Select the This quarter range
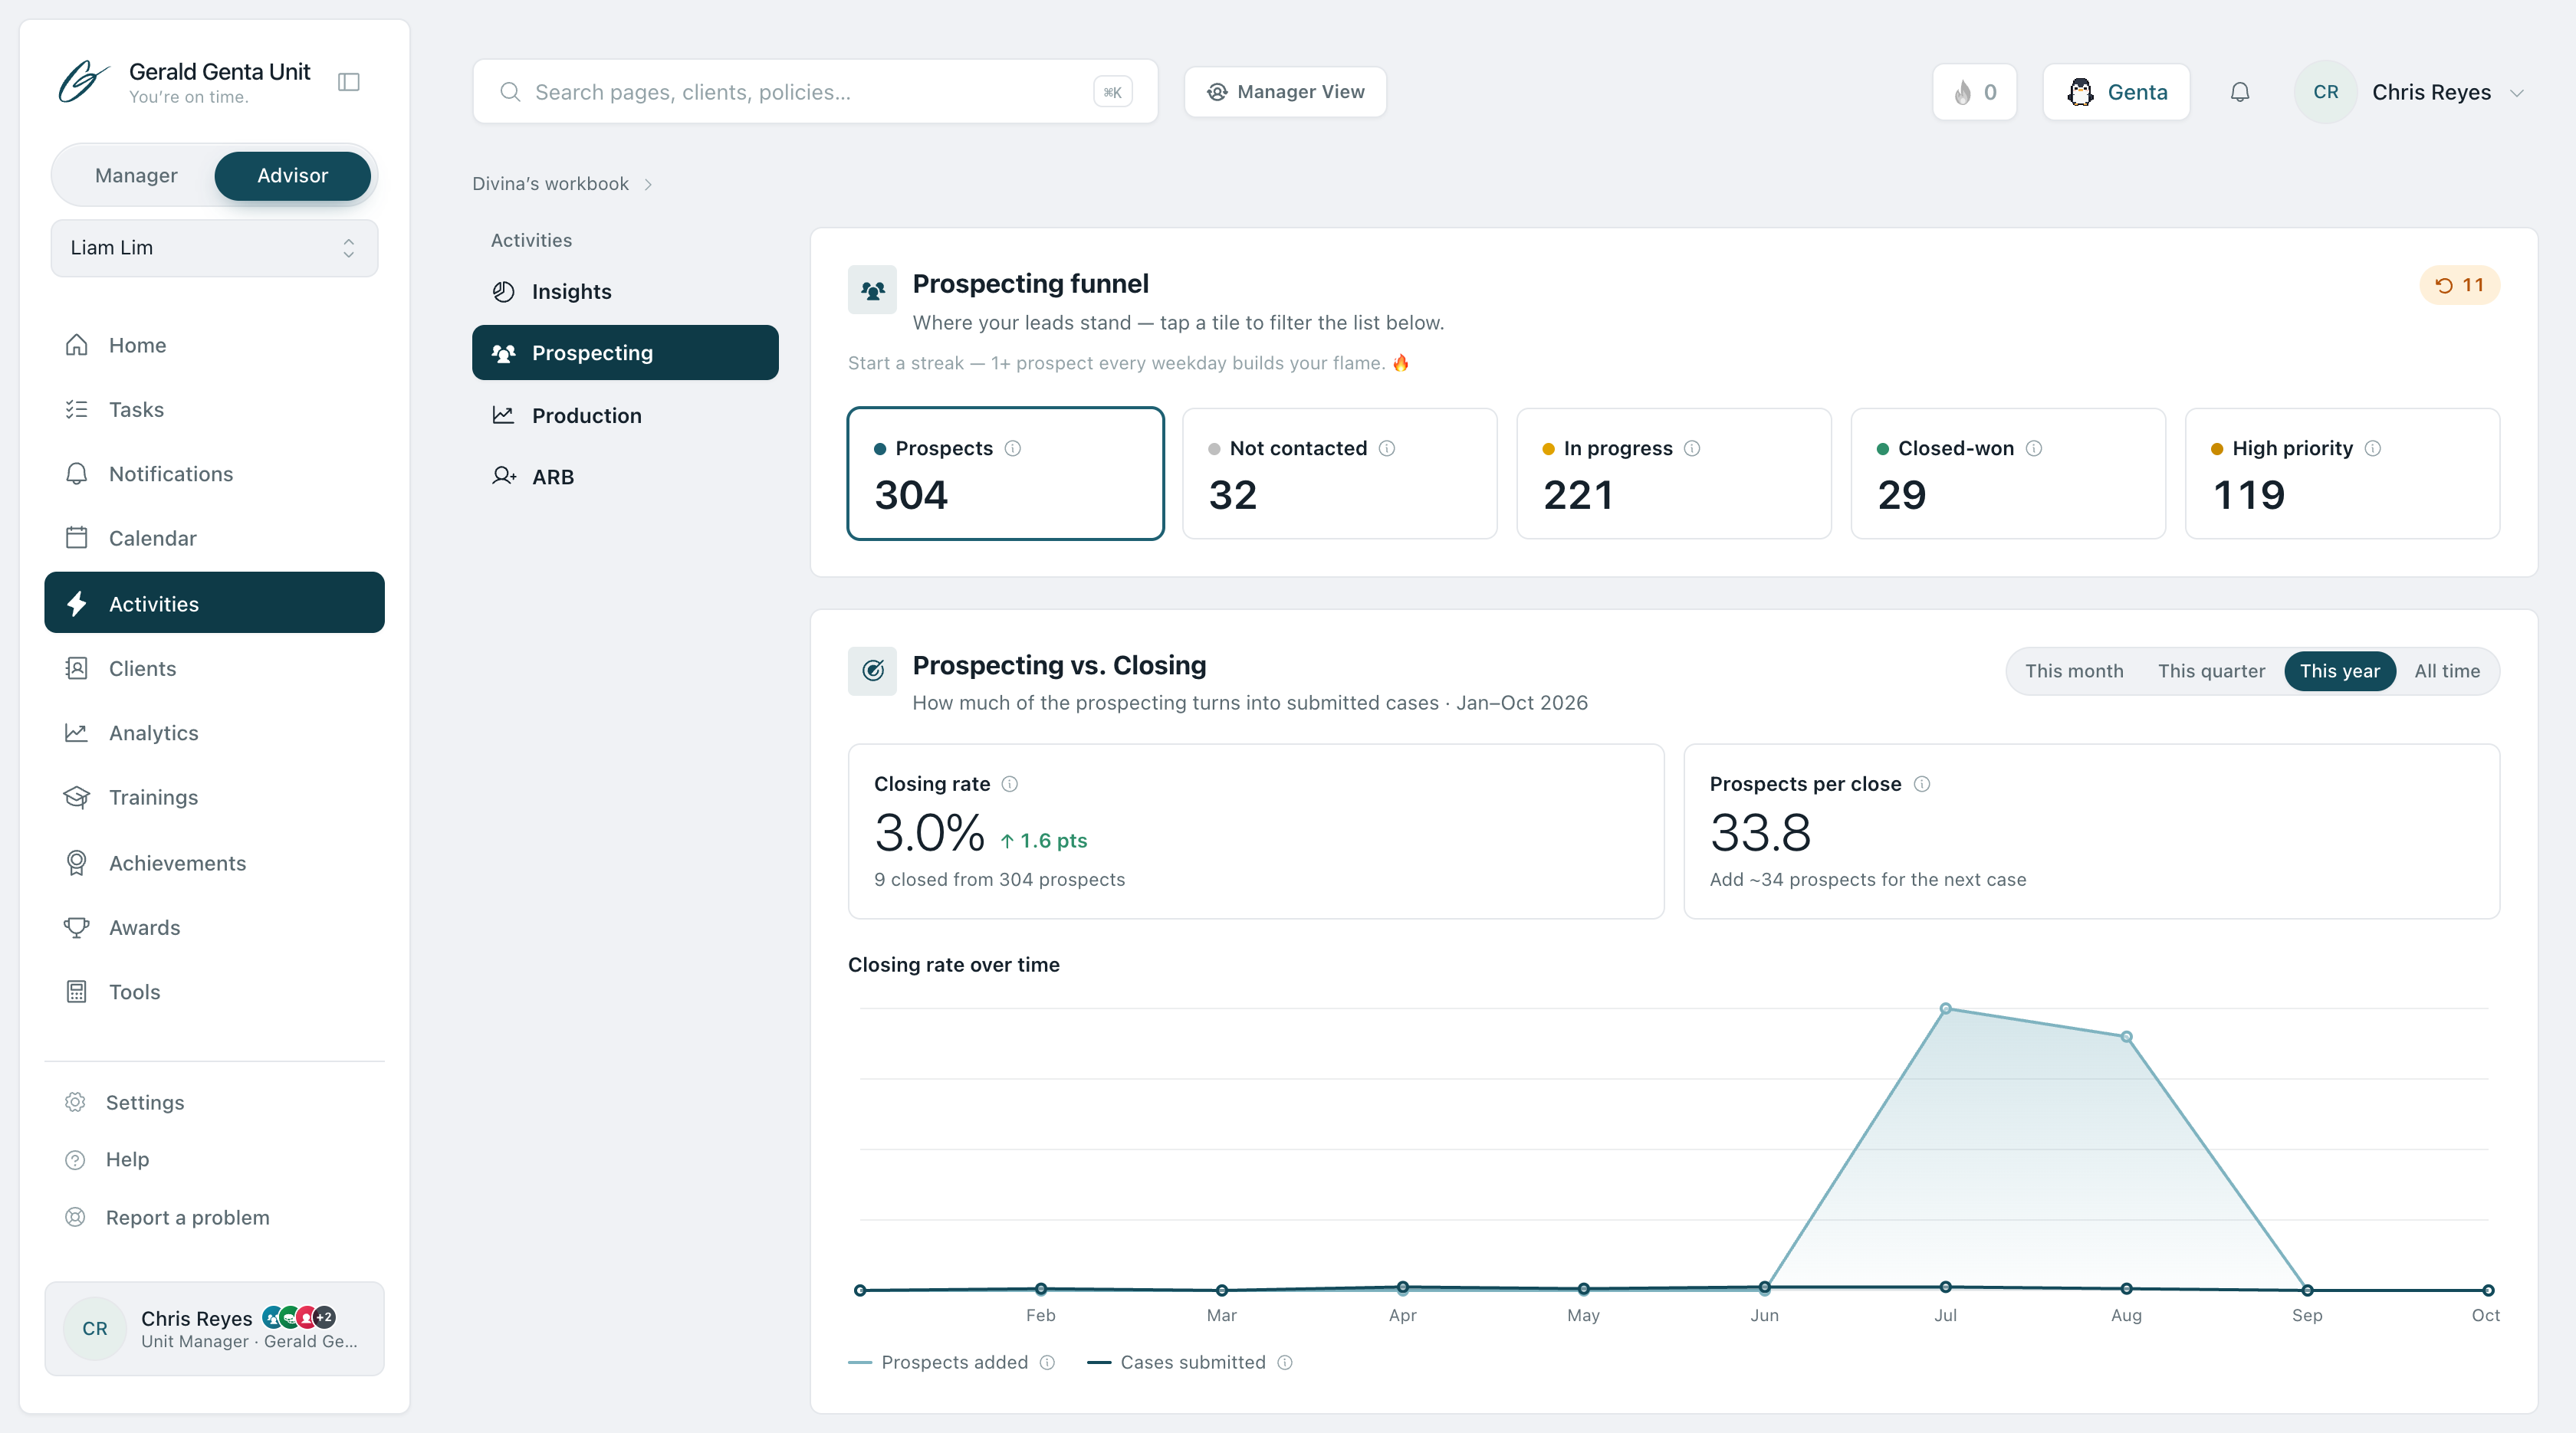Image resolution: width=2576 pixels, height=1433 pixels. pyautogui.click(x=2211, y=671)
